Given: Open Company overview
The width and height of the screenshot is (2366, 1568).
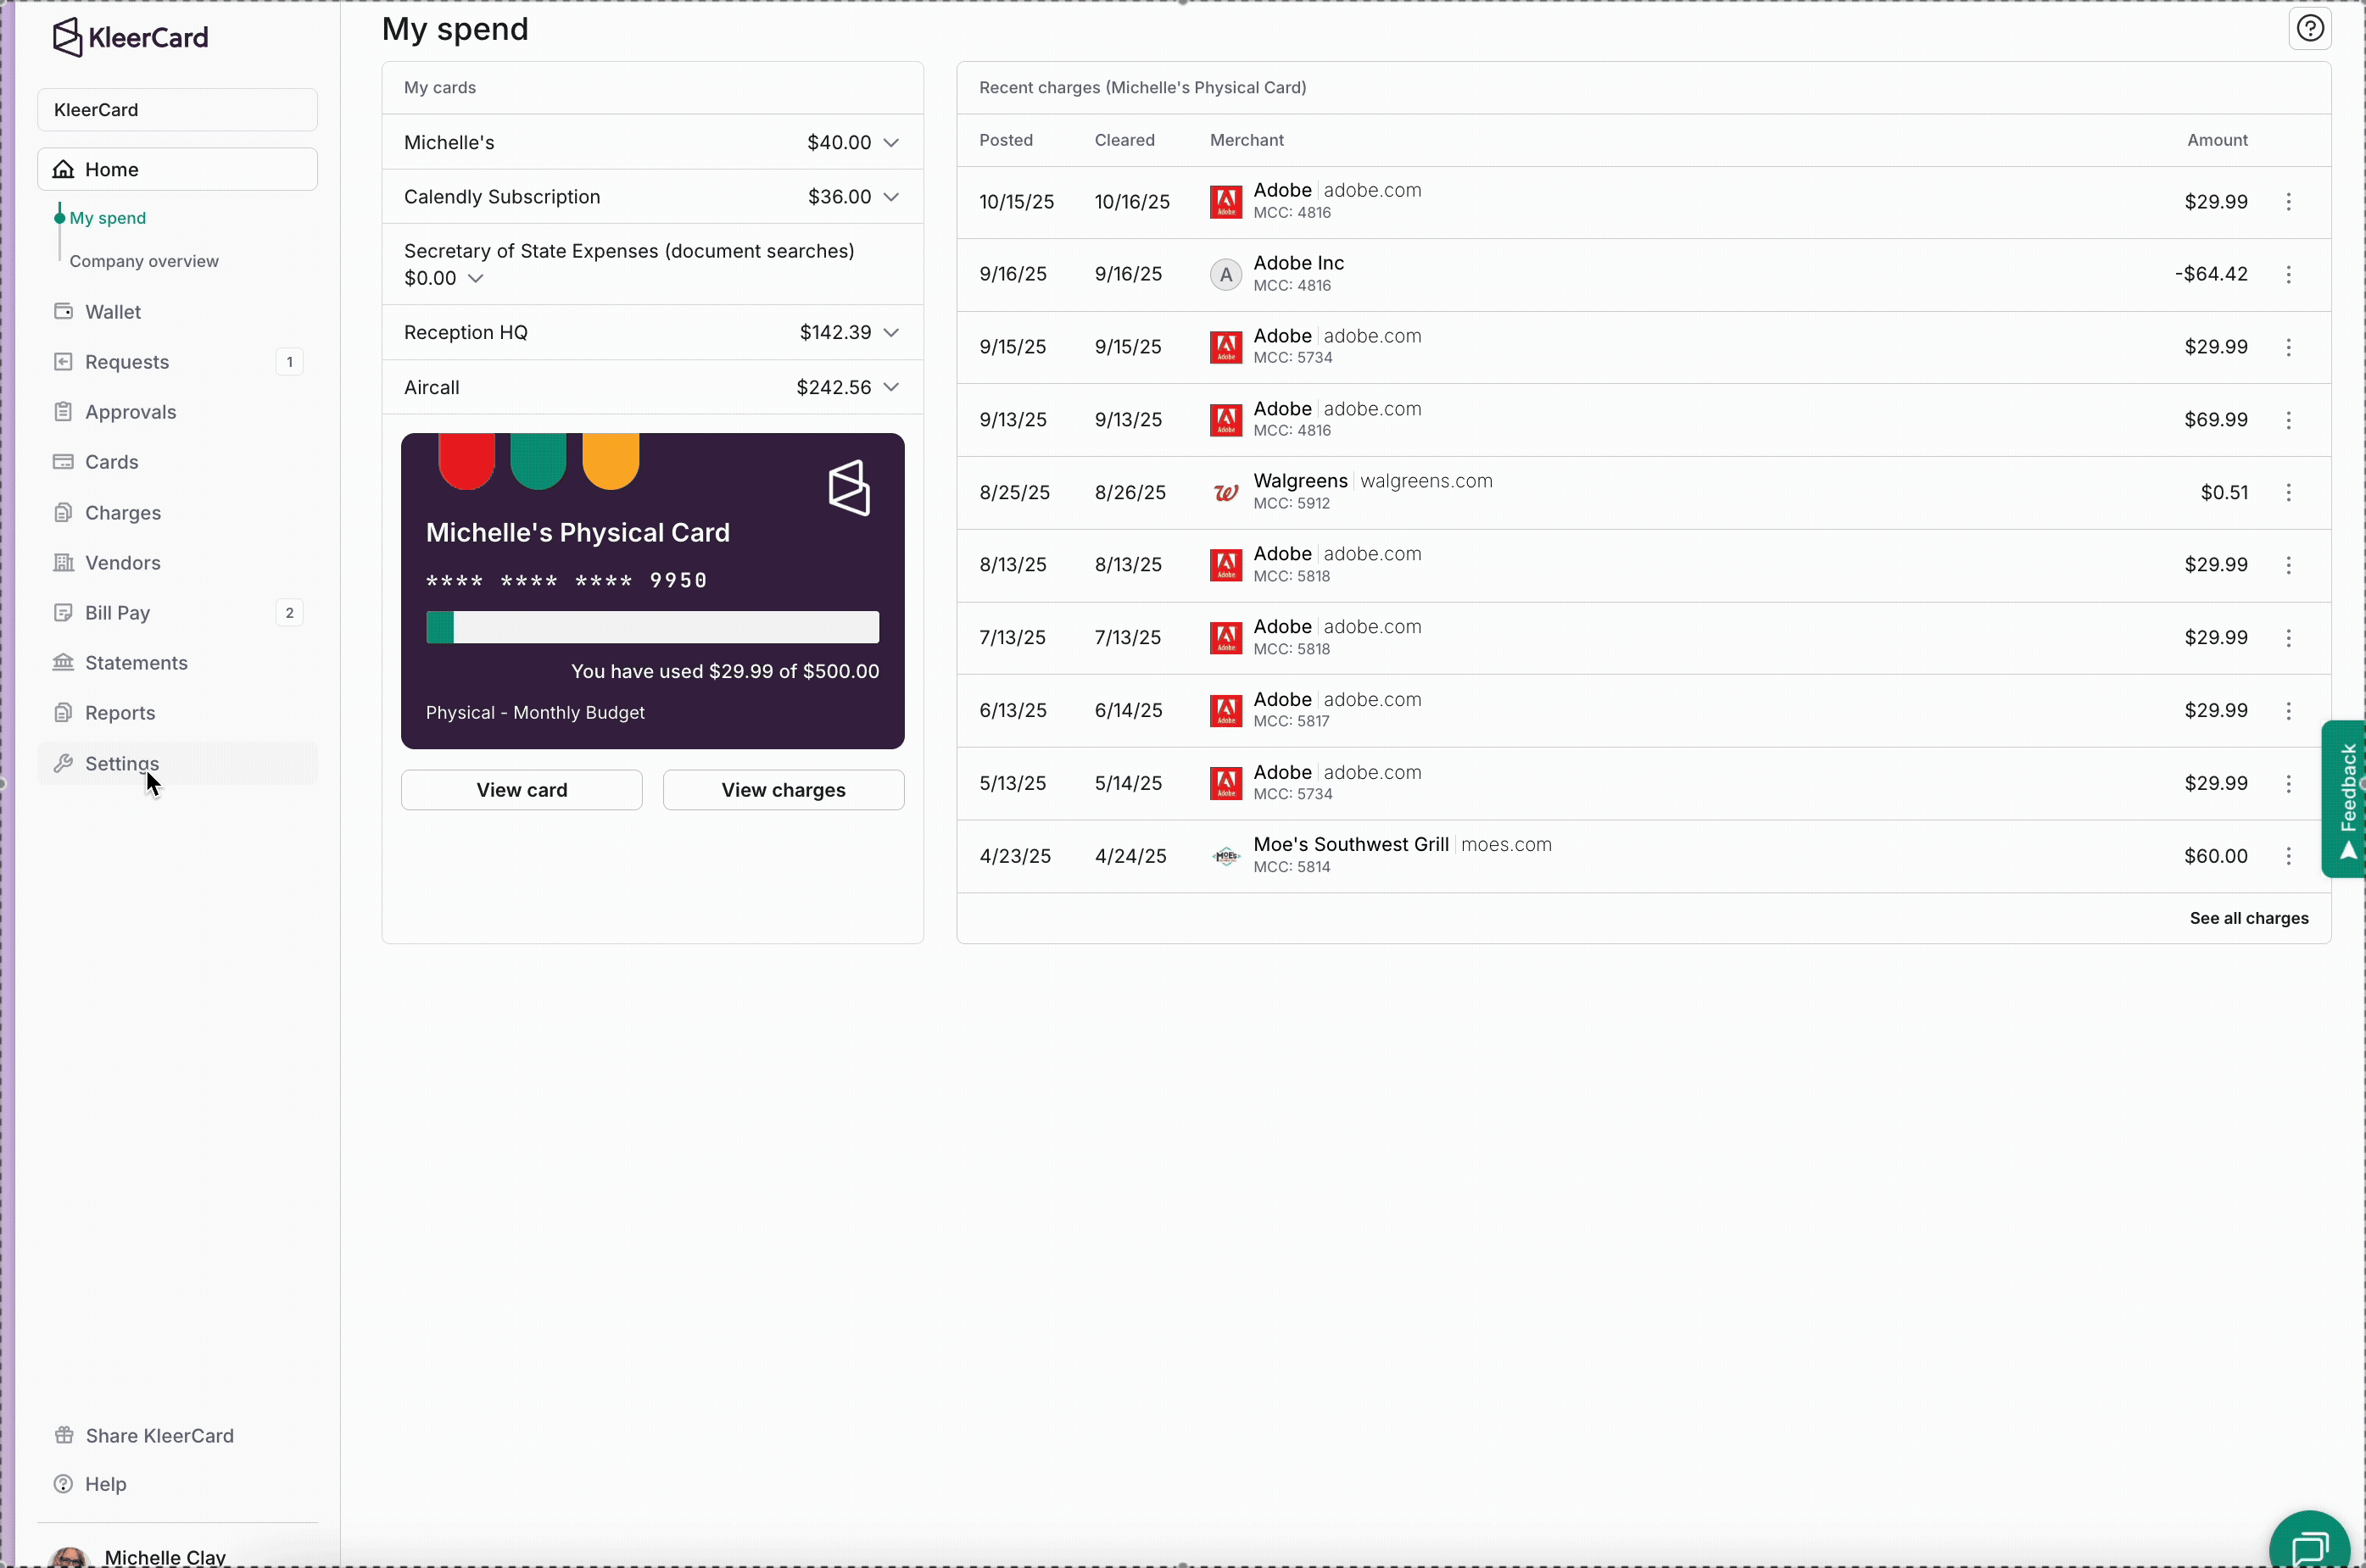Looking at the screenshot, I should [143, 261].
